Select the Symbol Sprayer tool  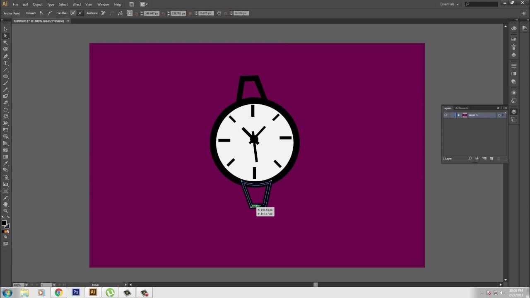(x=5, y=177)
